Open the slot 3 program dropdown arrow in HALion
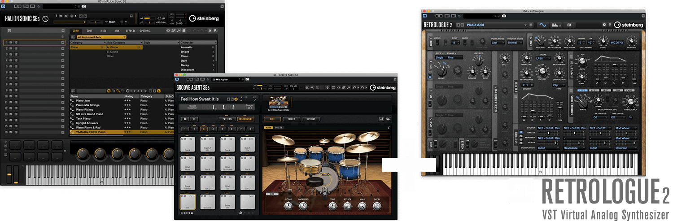The width and height of the screenshot is (673, 221). 63,54
